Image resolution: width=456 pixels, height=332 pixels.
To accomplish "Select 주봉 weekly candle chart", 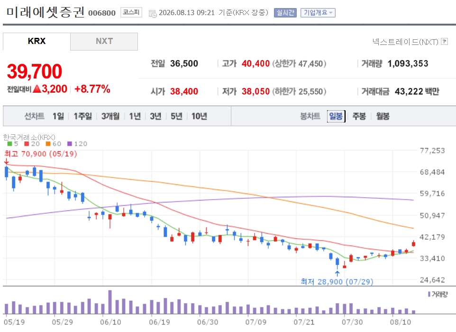I will coord(359,116).
